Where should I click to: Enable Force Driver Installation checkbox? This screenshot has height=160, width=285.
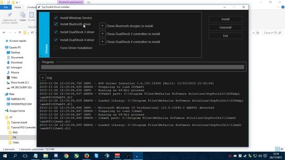click(56, 48)
